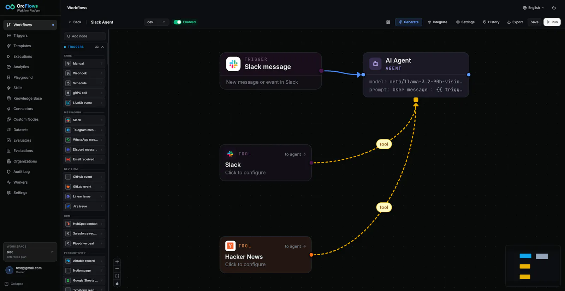
Task: Choose the Airtable record trigger
Action: [84, 261]
